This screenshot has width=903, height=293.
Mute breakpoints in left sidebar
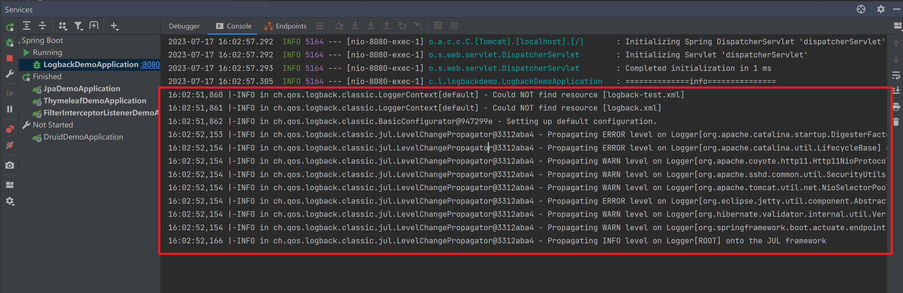point(10,145)
